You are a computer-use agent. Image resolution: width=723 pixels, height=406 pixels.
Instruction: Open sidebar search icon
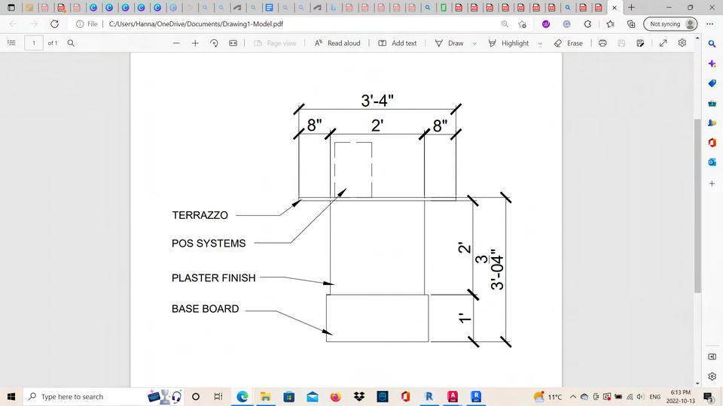click(x=712, y=44)
